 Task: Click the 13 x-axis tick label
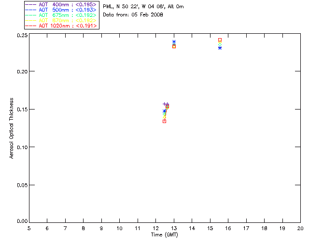(x=174, y=228)
